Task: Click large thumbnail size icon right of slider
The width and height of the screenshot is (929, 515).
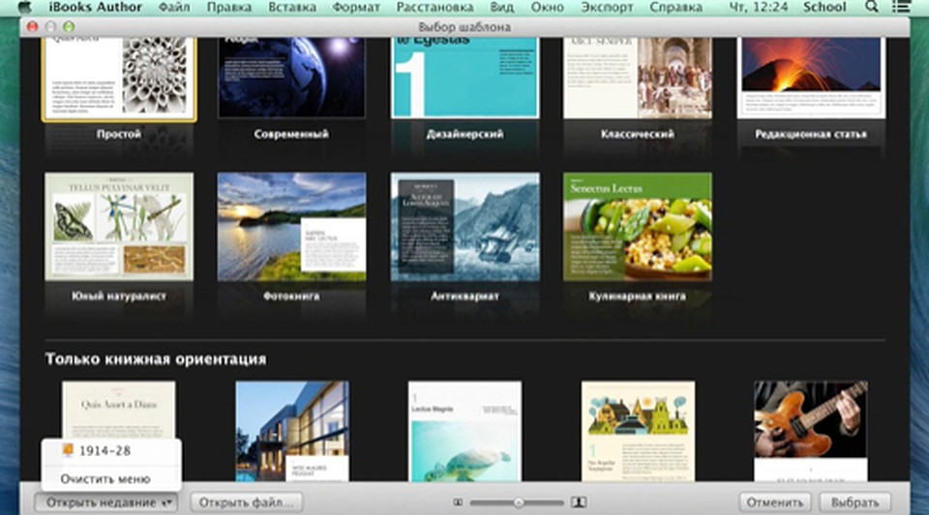Action: pos(579,502)
